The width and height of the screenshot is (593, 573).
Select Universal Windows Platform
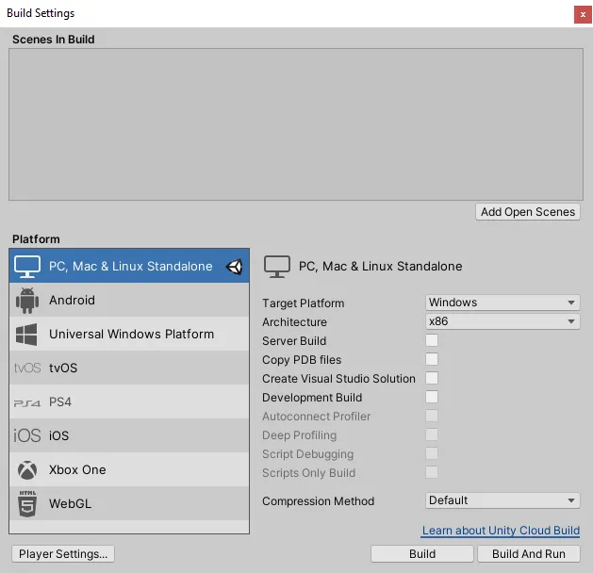tap(129, 334)
